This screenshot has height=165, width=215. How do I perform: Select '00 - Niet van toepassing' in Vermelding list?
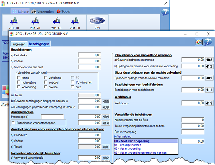[146, 141]
